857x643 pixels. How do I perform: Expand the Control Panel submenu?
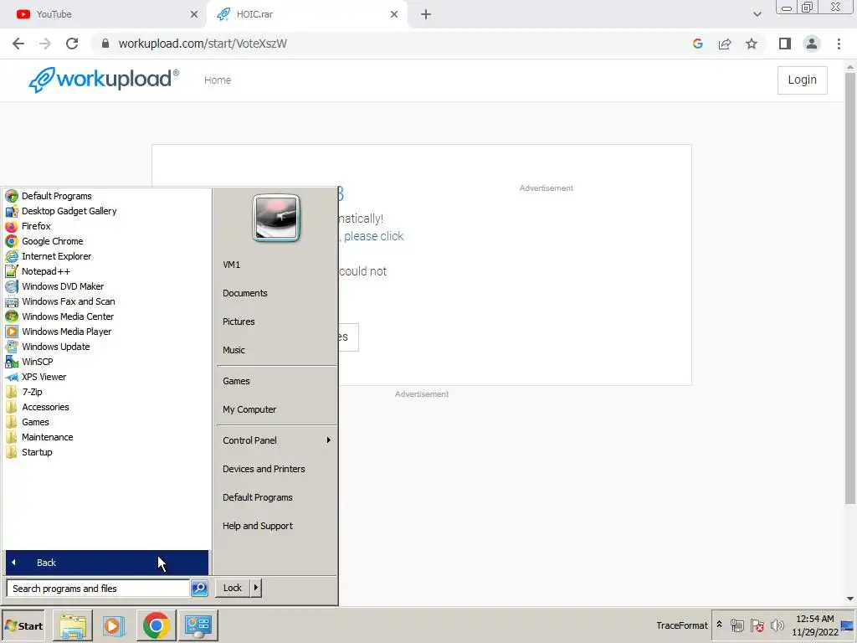(x=276, y=440)
